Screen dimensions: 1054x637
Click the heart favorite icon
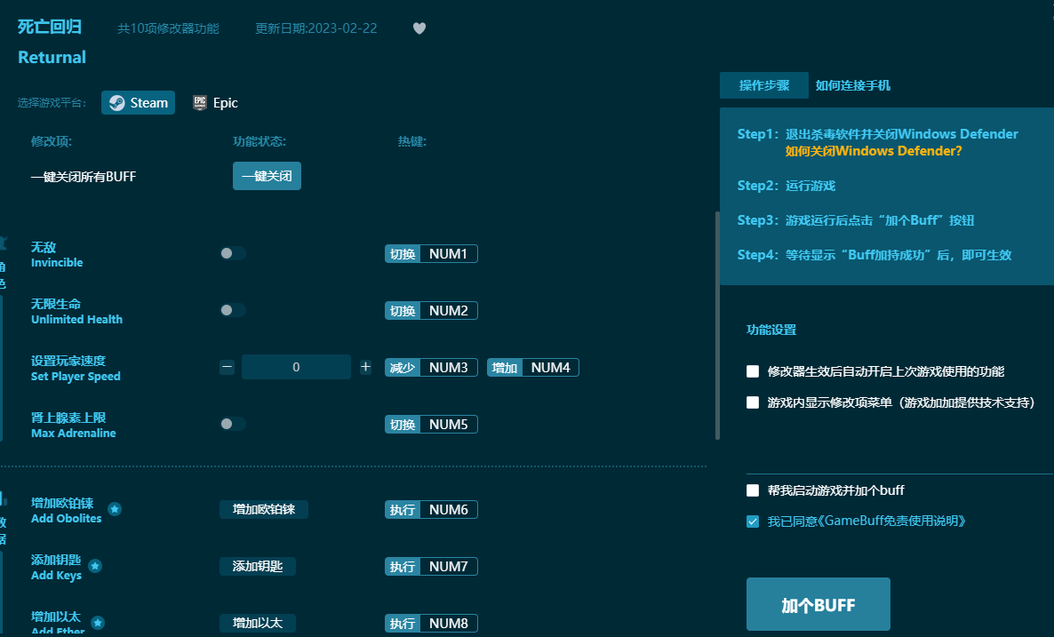(419, 28)
